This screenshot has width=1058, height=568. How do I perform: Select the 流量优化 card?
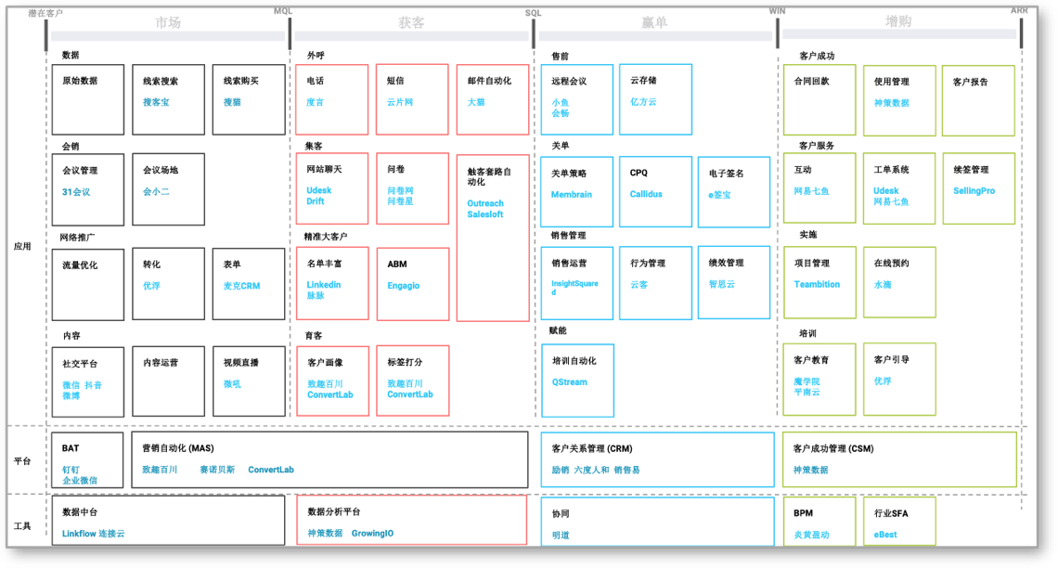tap(88, 284)
